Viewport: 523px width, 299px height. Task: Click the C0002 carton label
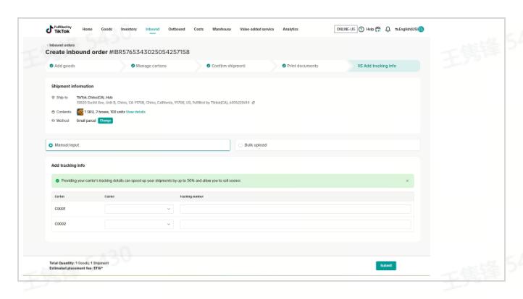60,224
